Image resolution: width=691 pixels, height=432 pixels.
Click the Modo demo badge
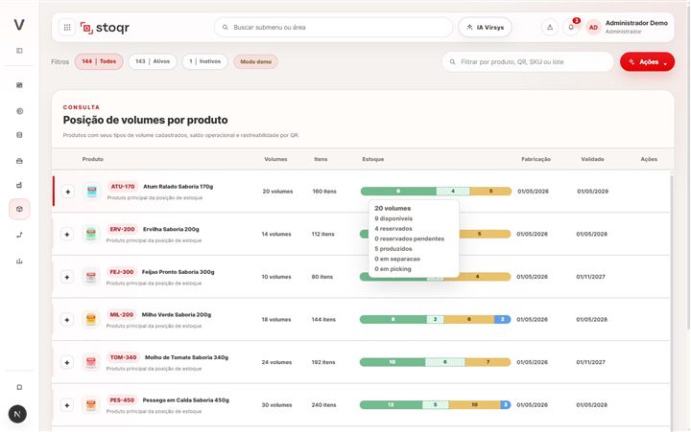point(256,61)
